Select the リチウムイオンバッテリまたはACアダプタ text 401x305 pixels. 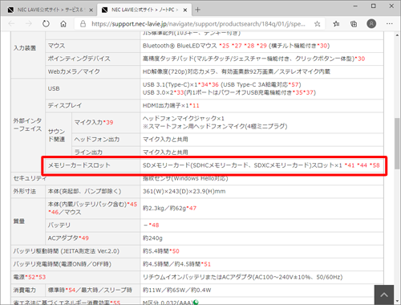[197, 277]
